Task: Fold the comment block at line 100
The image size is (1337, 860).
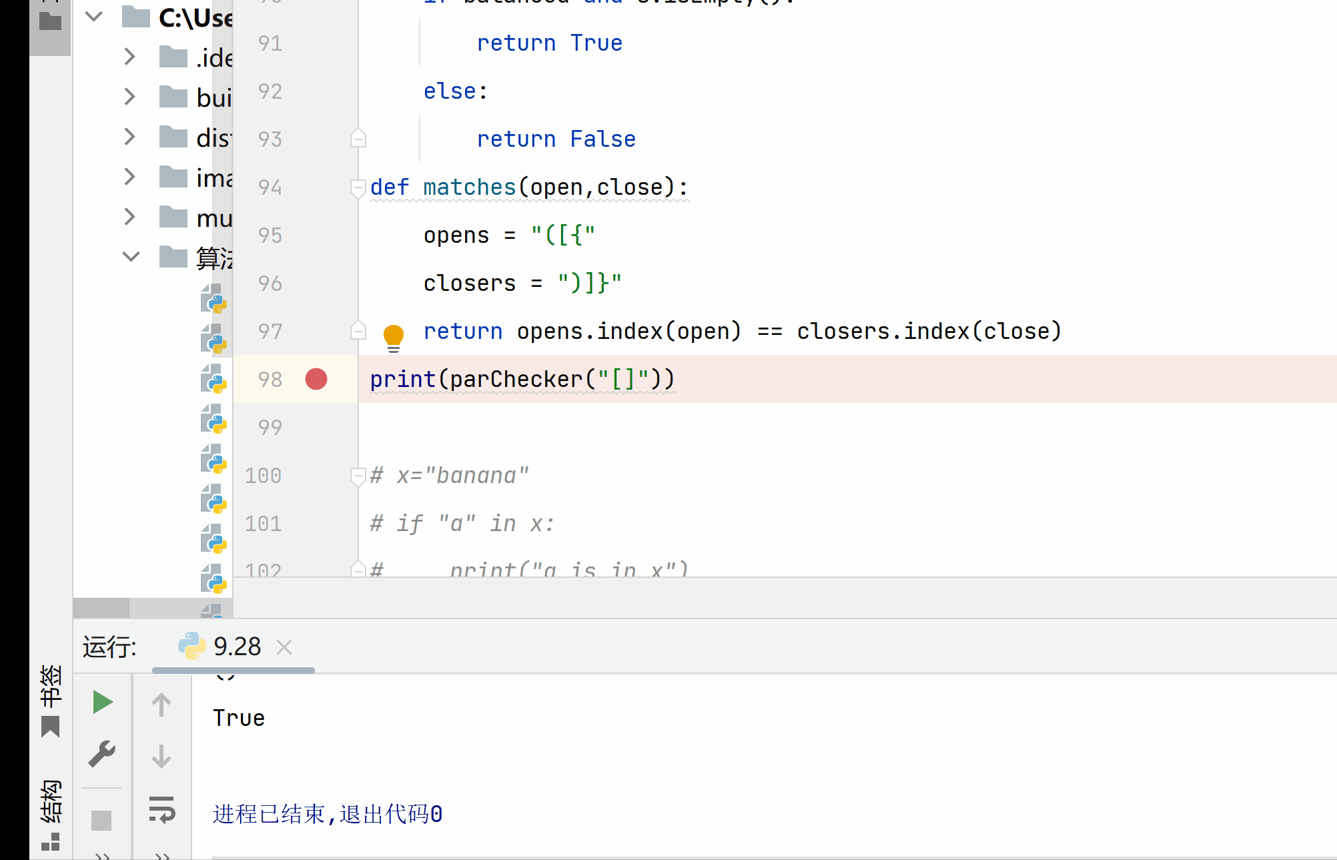Action: pos(358,476)
